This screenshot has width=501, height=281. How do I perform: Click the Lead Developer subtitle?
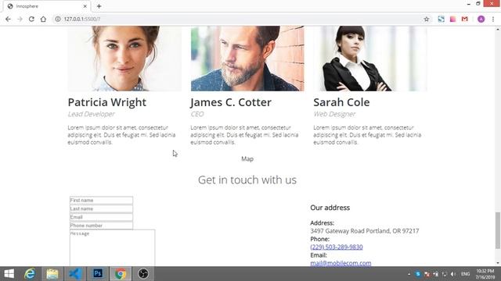(x=91, y=114)
